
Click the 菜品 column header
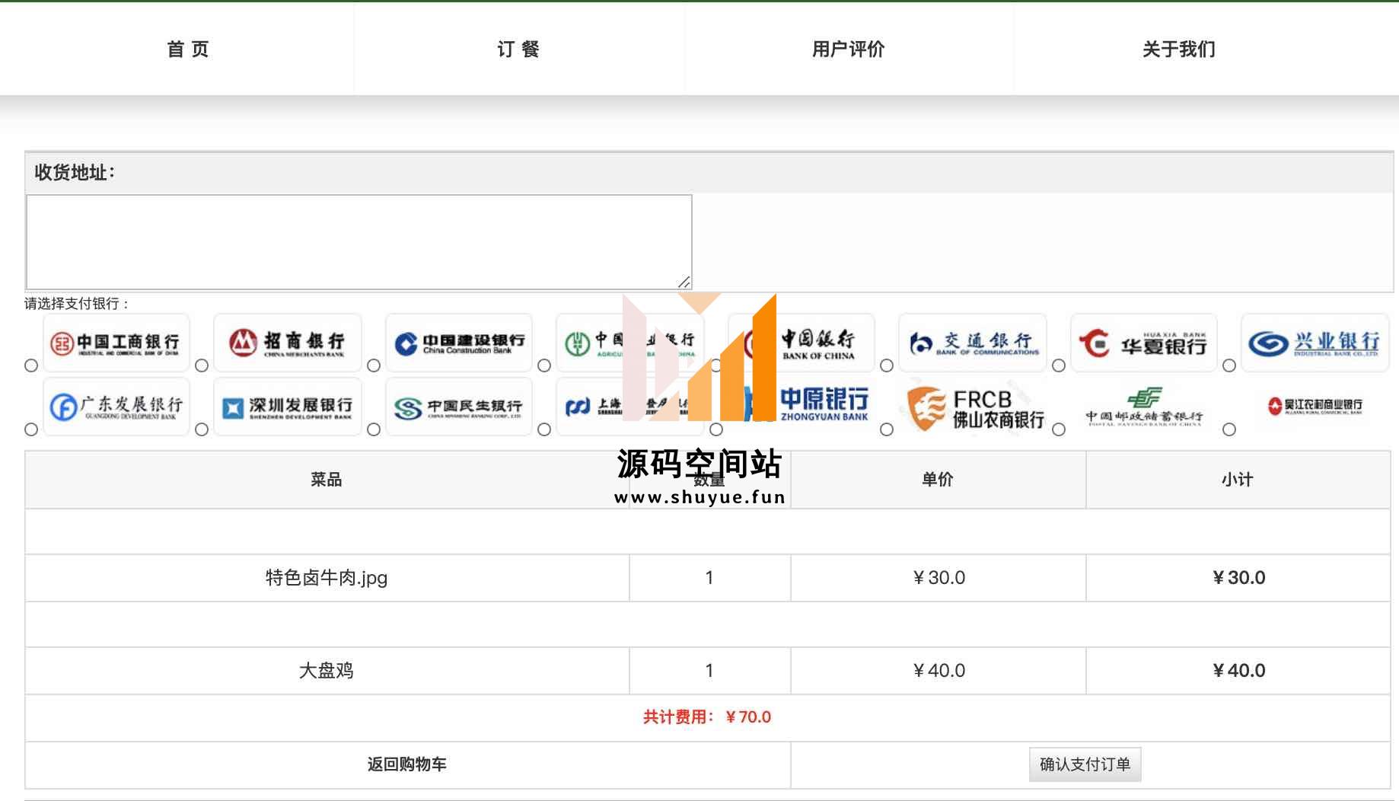tap(327, 480)
